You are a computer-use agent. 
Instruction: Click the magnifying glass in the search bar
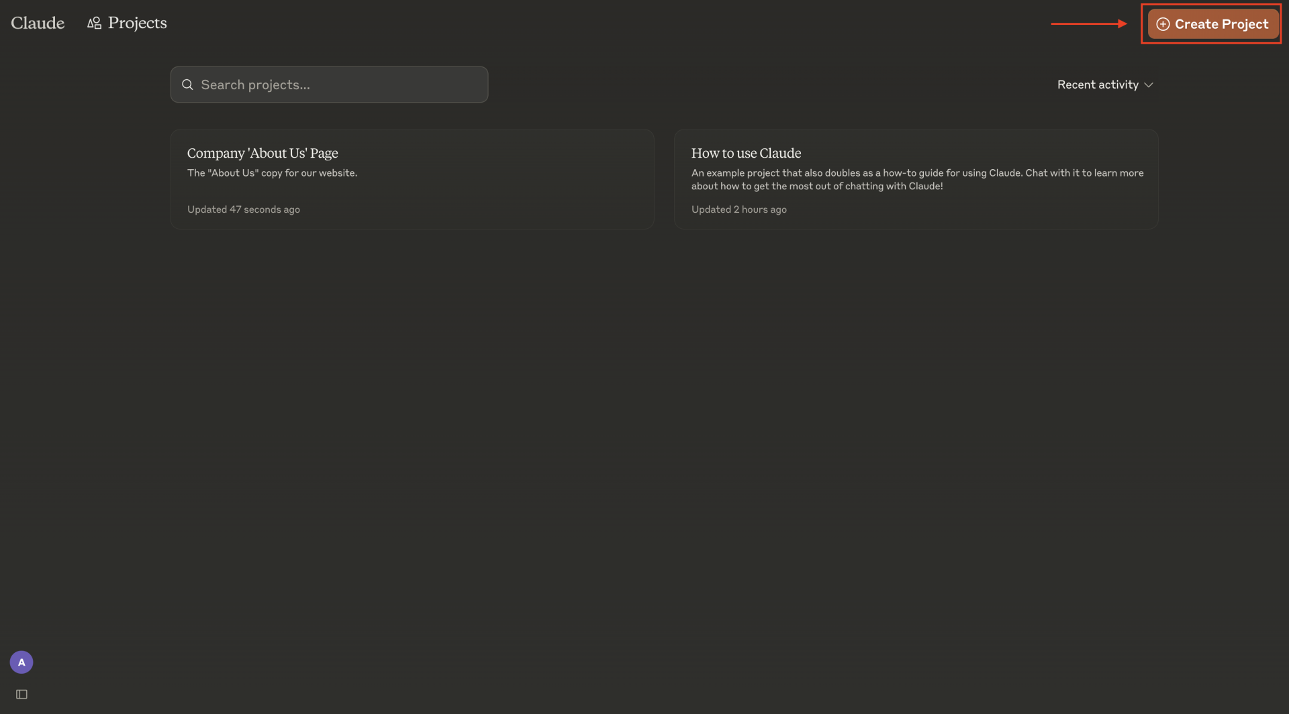click(187, 85)
